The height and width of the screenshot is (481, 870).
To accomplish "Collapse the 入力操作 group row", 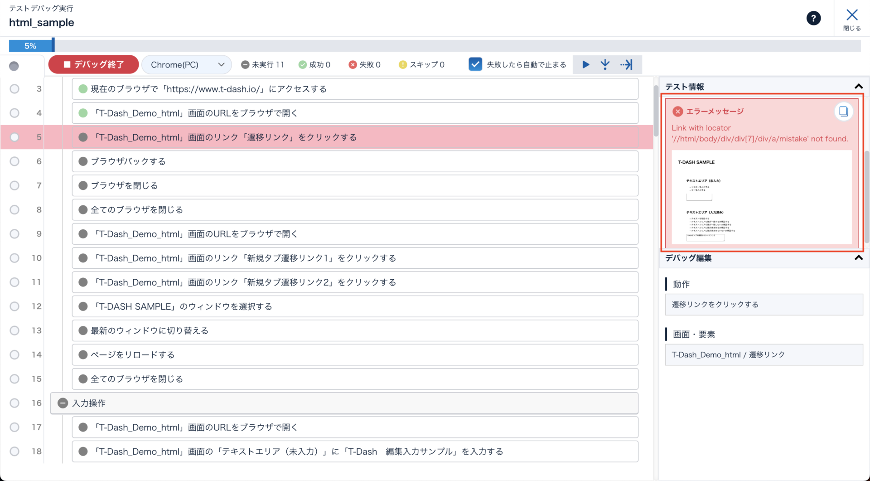I will click(63, 403).
